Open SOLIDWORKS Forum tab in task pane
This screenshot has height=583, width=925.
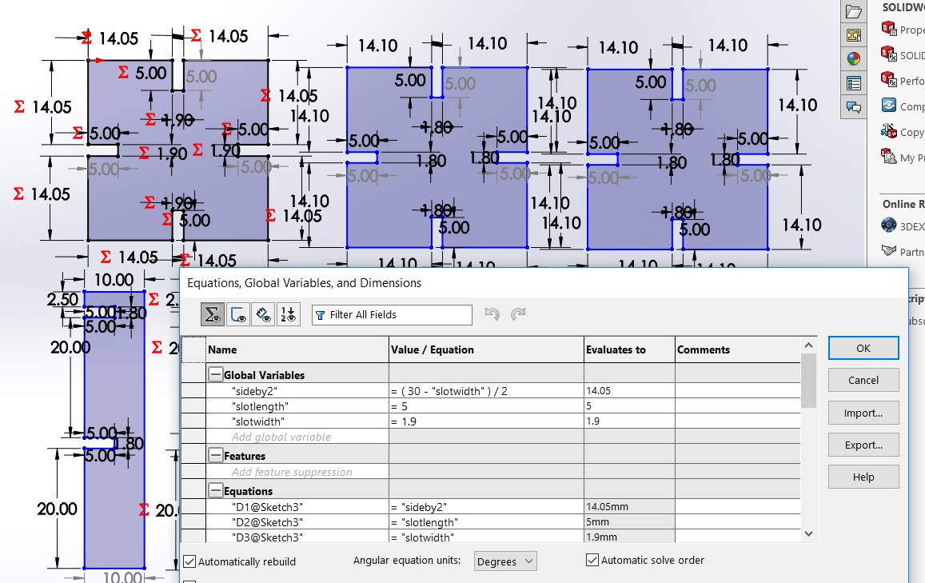click(x=854, y=107)
